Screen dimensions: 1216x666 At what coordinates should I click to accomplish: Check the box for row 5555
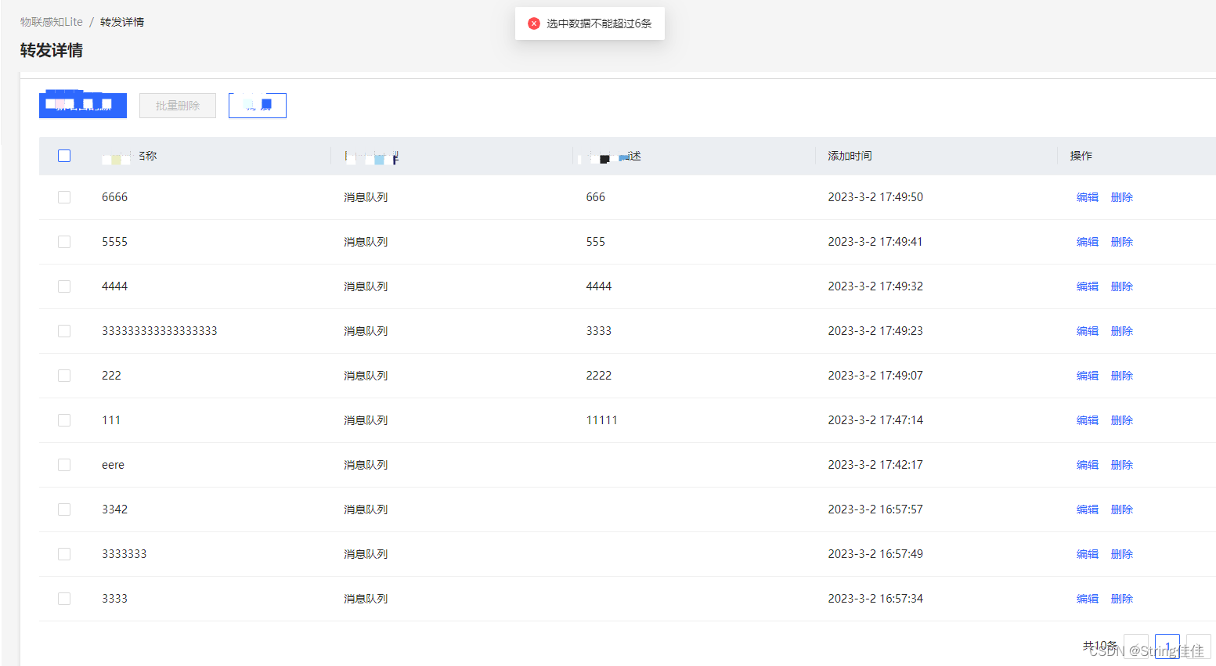click(x=64, y=242)
